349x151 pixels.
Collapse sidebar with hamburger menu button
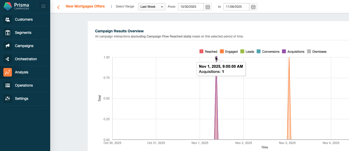pyautogui.click(x=43, y=6)
